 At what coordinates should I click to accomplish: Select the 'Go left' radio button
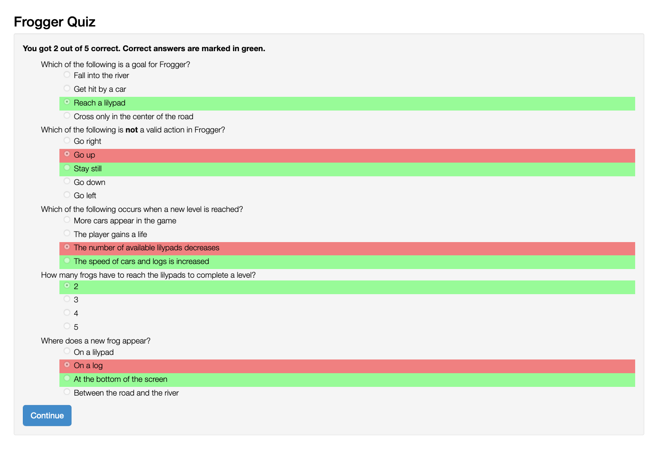pyautogui.click(x=67, y=195)
